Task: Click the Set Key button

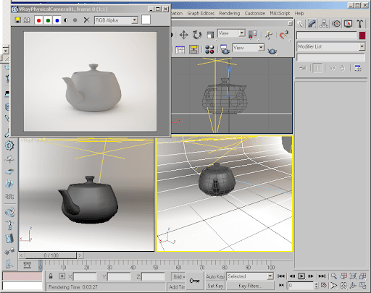Action: click(x=215, y=286)
